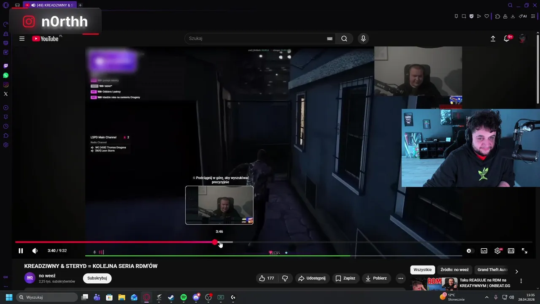The height and width of the screenshot is (304, 540).
Task: Open Opera easy setup menu icon
Action: pos(533,16)
